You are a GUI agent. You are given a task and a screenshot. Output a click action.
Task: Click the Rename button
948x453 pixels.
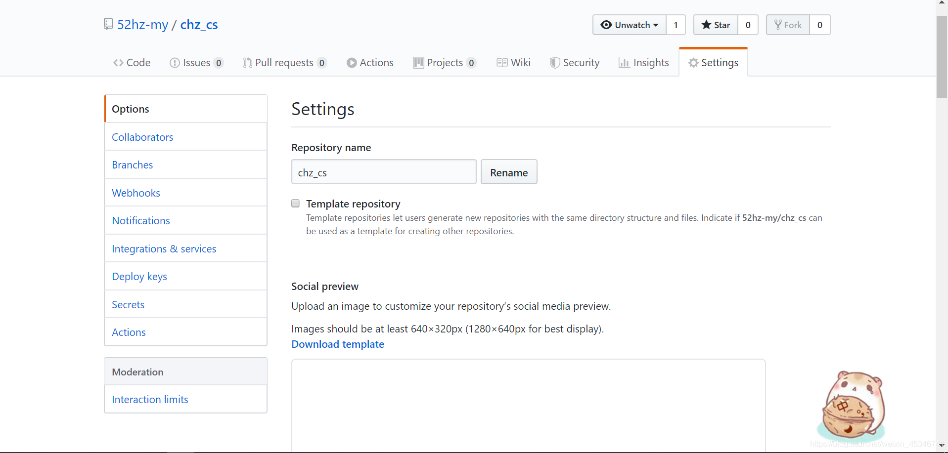tap(509, 172)
